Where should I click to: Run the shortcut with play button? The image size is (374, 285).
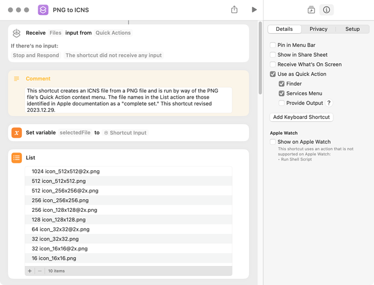[x=254, y=10]
